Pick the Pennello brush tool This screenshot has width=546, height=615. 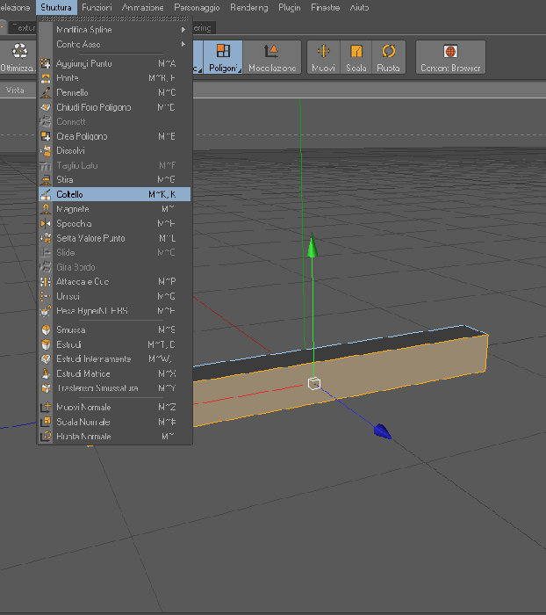[114, 92]
